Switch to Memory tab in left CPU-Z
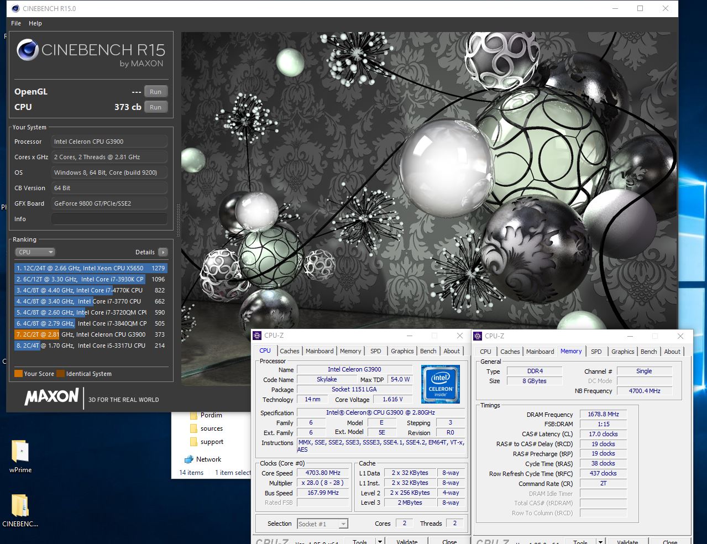 tap(350, 351)
